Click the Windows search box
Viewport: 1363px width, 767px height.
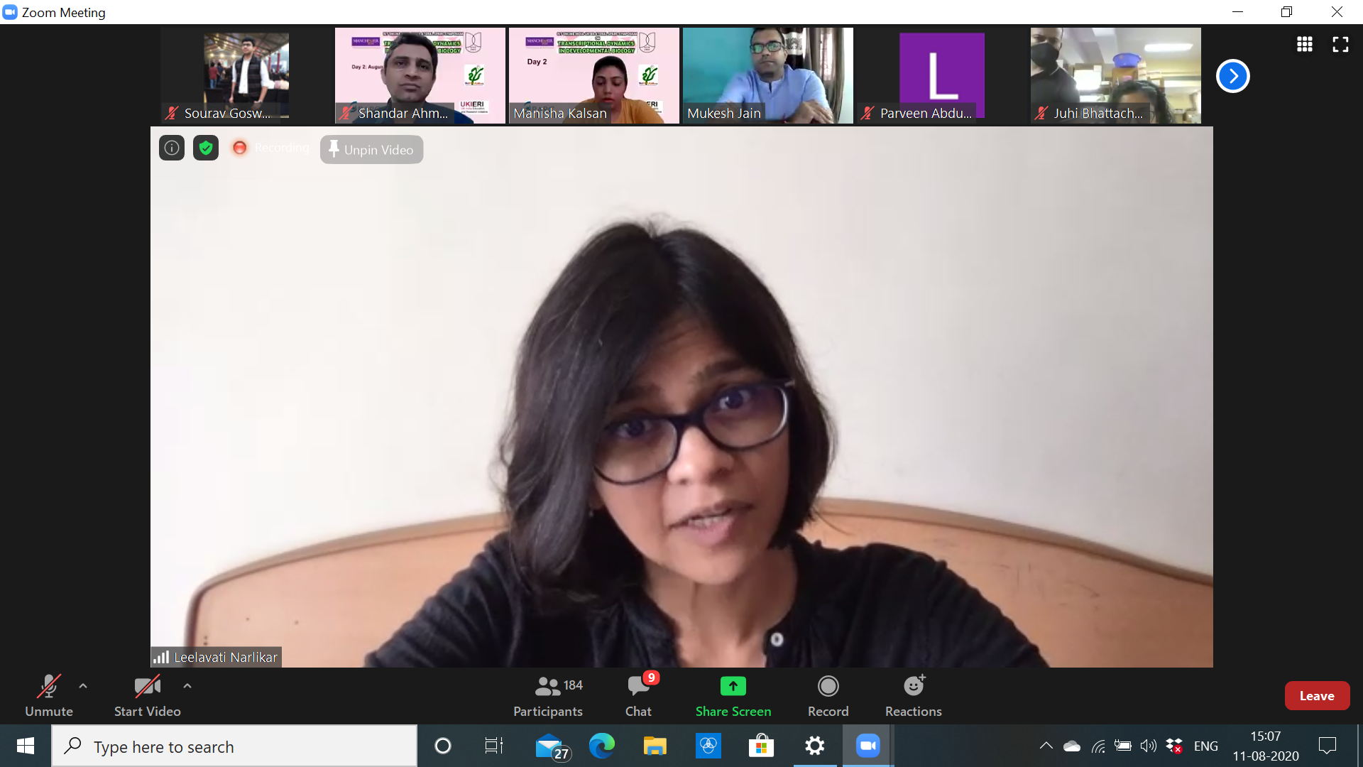pyautogui.click(x=234, y=746)
